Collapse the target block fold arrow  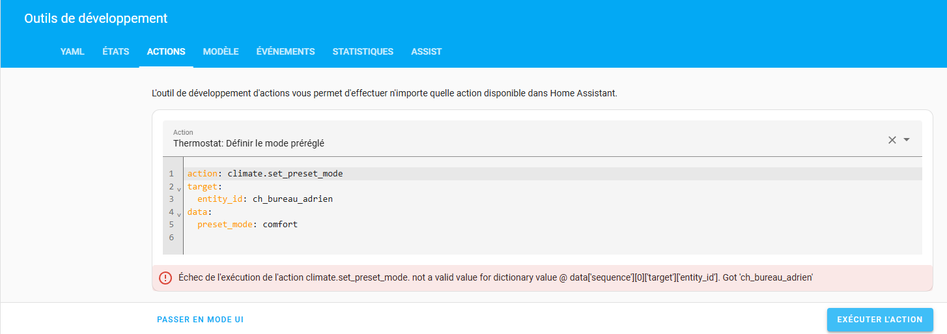point(179,188)
